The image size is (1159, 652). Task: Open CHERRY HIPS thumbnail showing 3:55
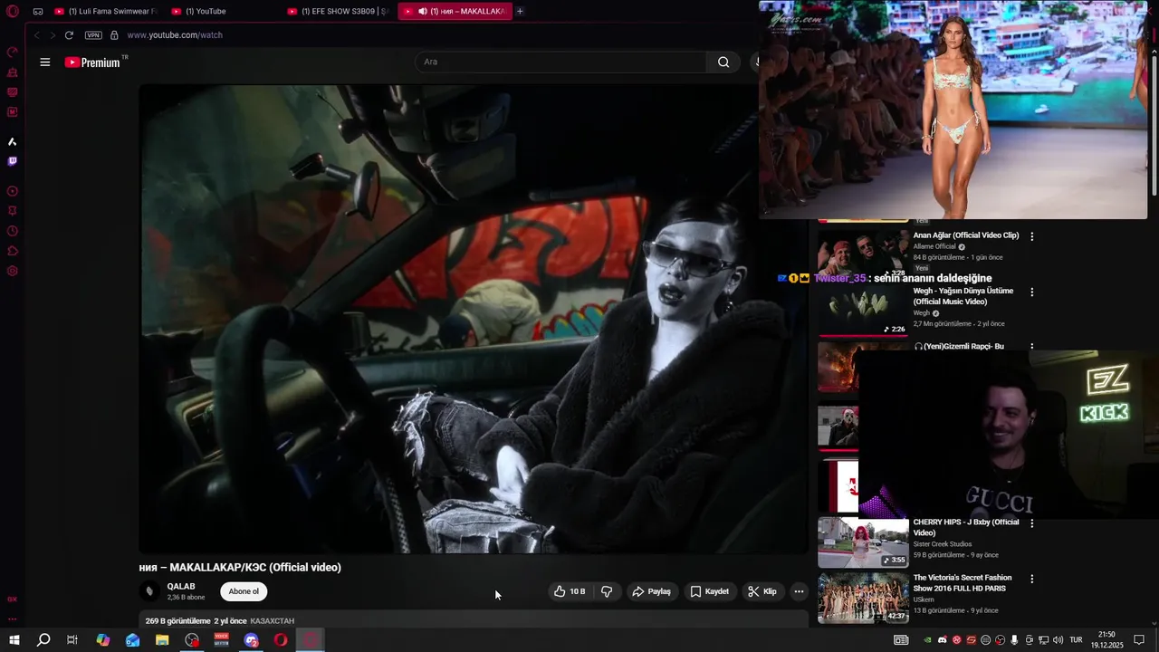(x=863, y=542)
